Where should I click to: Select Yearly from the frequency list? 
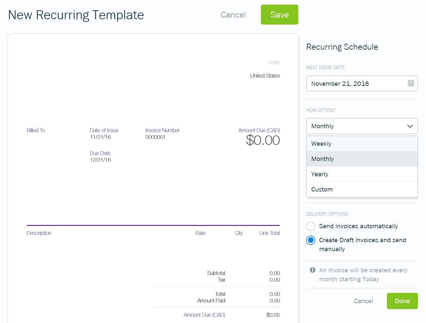coord(320,174)
